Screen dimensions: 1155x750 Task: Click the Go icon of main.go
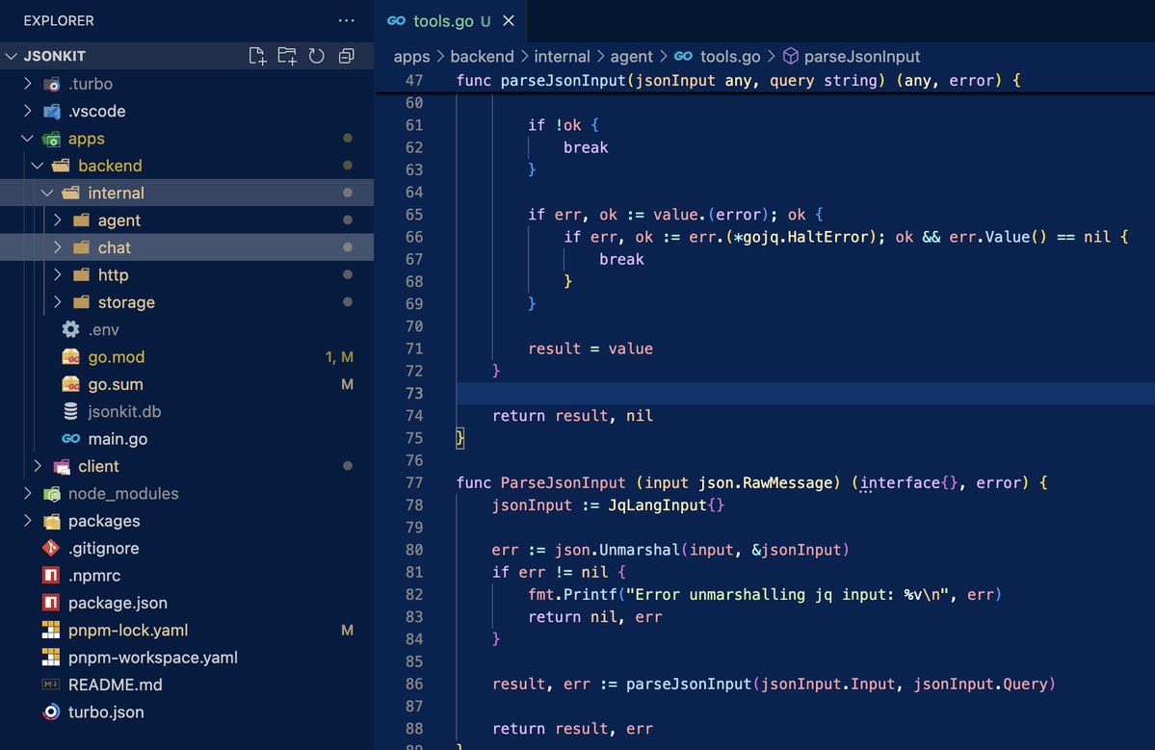click(x=70, y=439)
